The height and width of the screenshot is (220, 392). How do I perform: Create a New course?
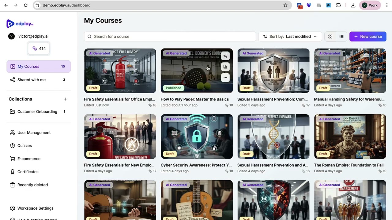[x=368, y=36]
